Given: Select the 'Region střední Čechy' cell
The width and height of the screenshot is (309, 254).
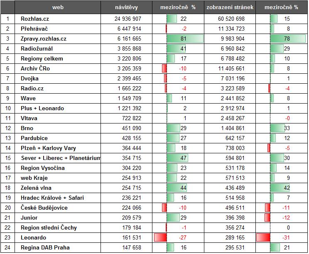Looking at the screenshot, I should point(58,227).
